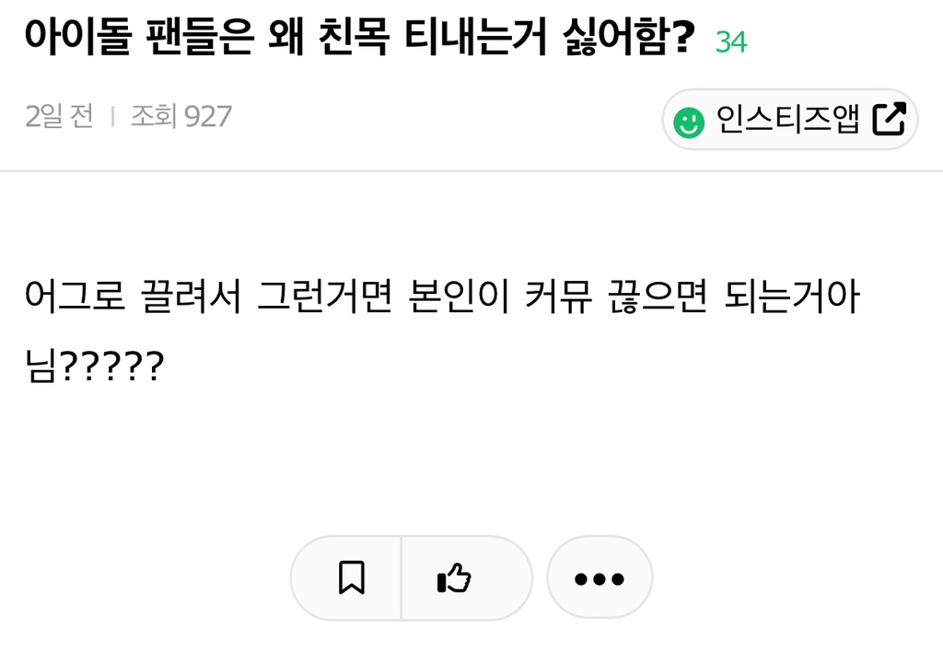
Task: Click the '2일 전' post date
Action: click(x=60, y=117)
